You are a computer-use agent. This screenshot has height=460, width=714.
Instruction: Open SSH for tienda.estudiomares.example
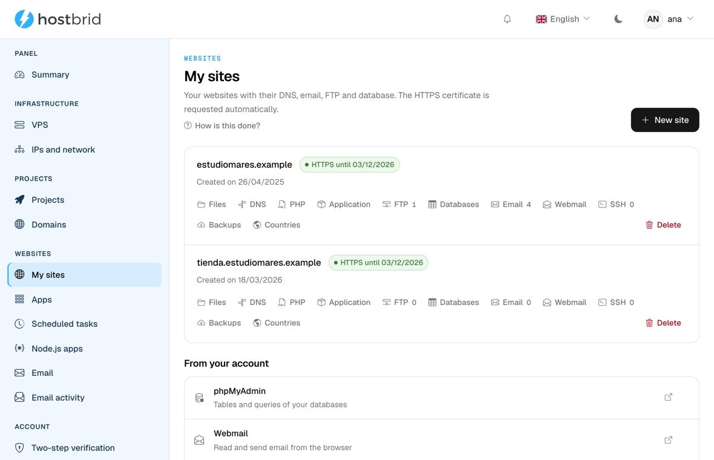tap(616, 303)
